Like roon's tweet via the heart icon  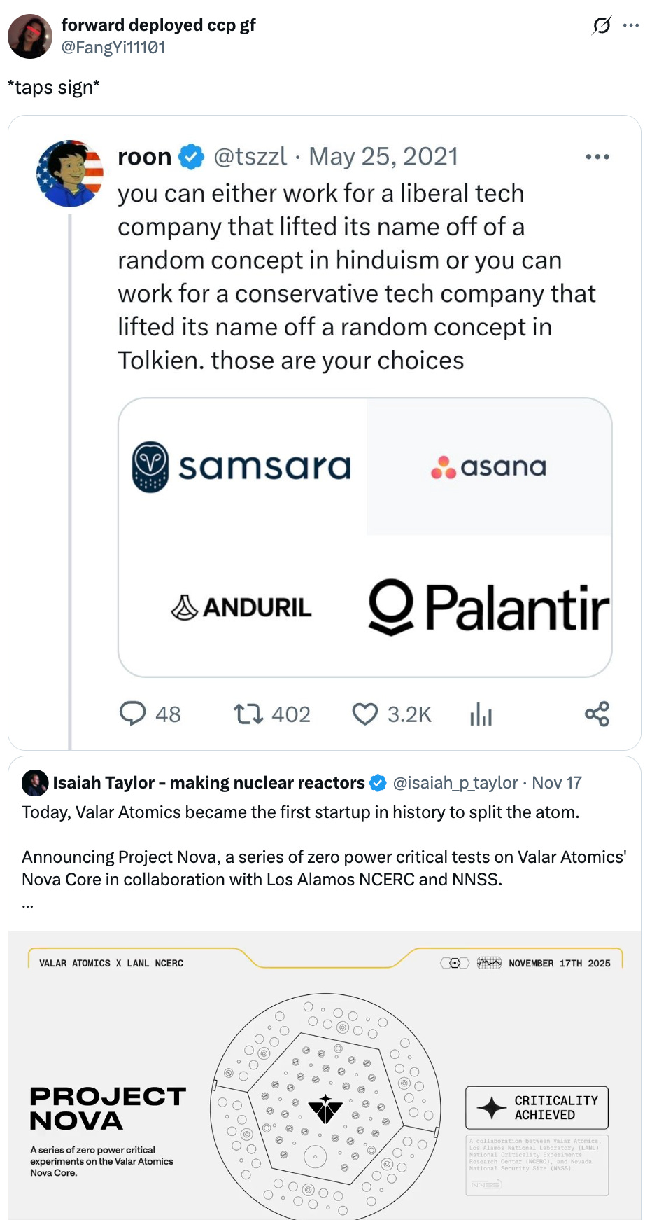click(x=365, y=714)
